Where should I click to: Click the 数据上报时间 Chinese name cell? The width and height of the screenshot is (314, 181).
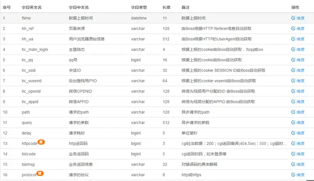pyautogui.click(x=81, y=18)
